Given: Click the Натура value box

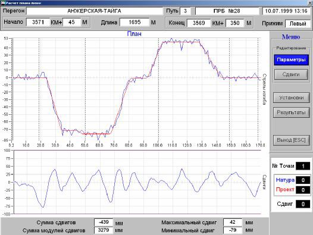Looking at the screenshot, I should coord(303,180).
